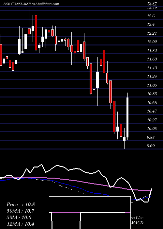Viewport: 163px width, 229px height.
Task: Select the 11.43 price axis label
Action: click(152, 68)
